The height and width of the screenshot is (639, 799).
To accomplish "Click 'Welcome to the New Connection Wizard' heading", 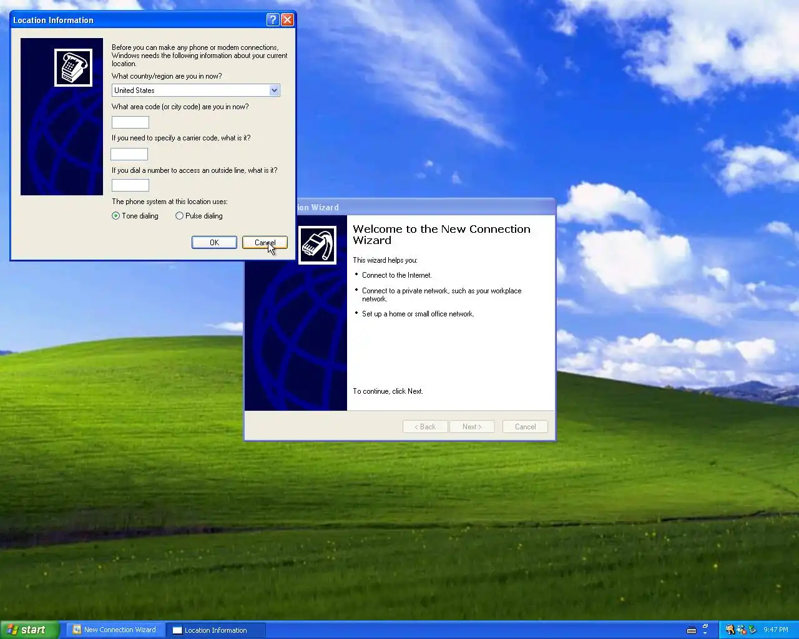I will (441, 235).
